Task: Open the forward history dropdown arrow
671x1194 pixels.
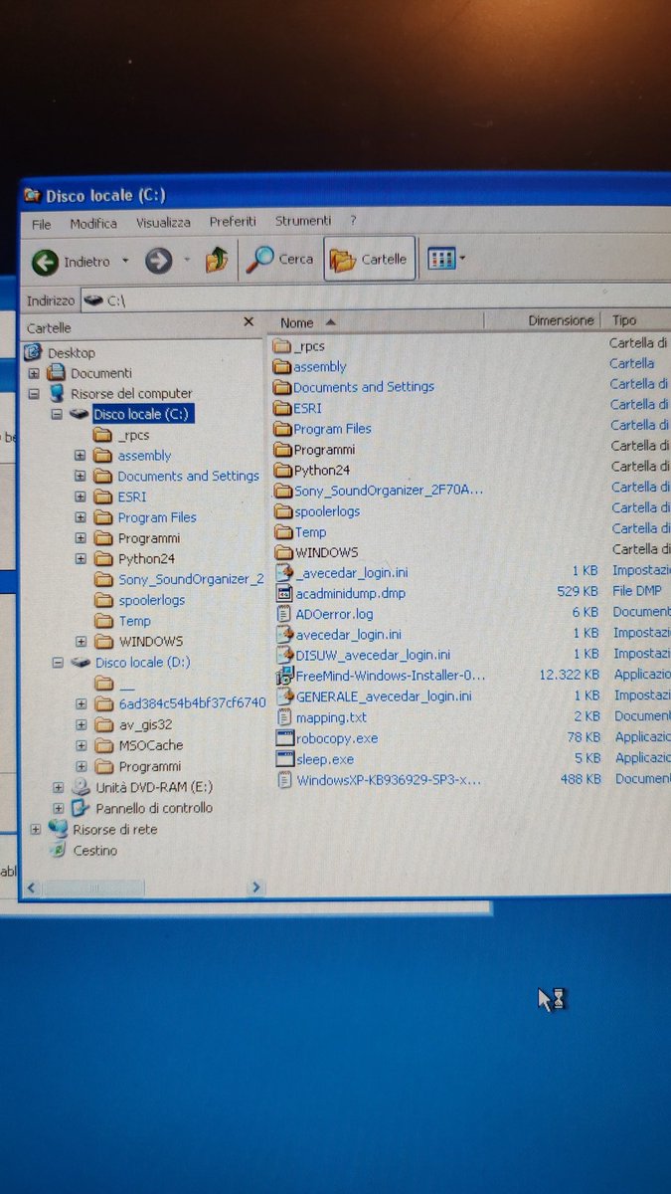Action: point(187,261)
